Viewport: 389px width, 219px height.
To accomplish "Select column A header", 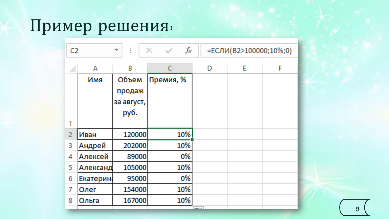I will pyautogui.click(x=95, y=68).
